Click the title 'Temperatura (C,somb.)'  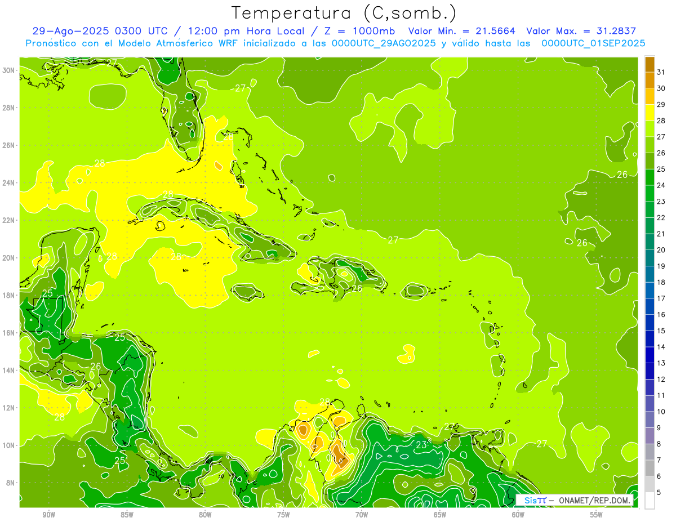344,13
